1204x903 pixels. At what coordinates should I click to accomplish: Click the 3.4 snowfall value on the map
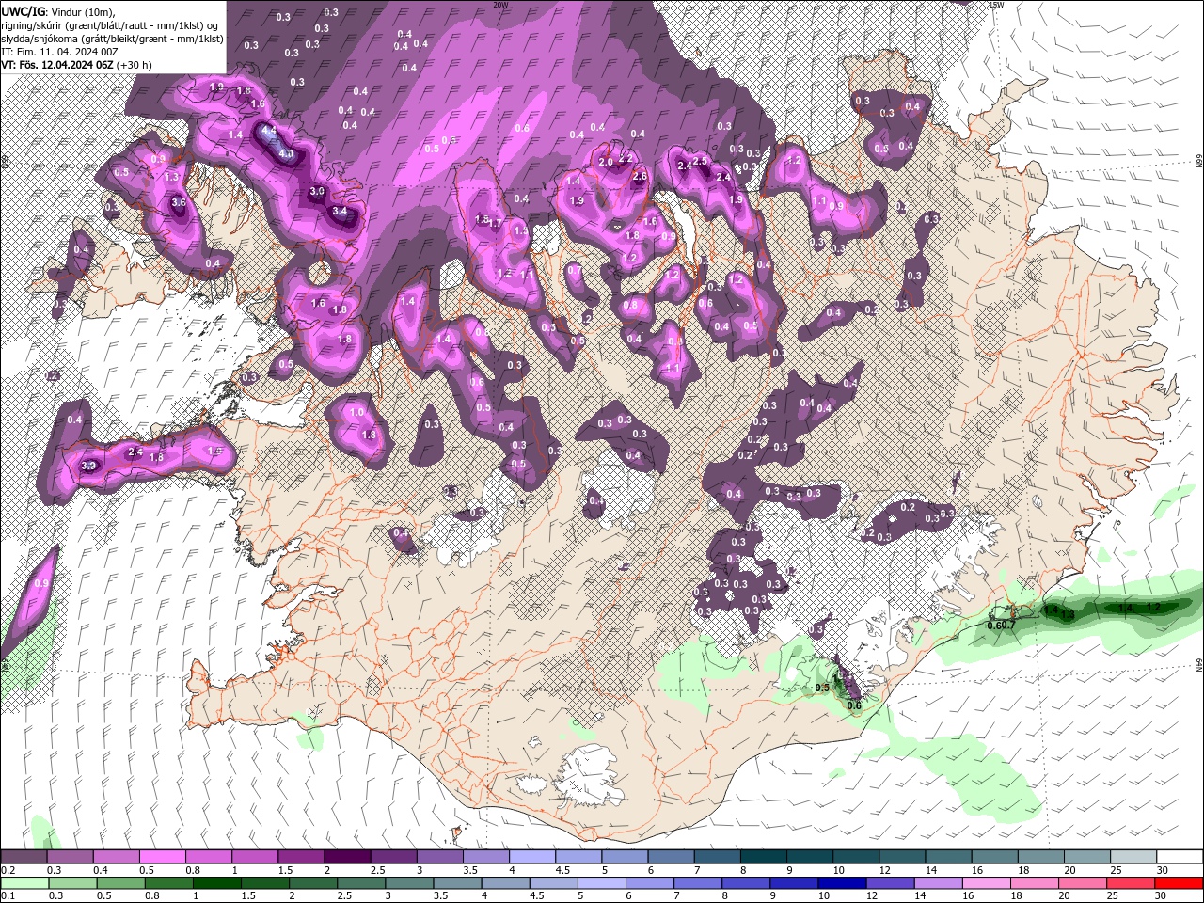pyautogui.click(x=340, y=212)
